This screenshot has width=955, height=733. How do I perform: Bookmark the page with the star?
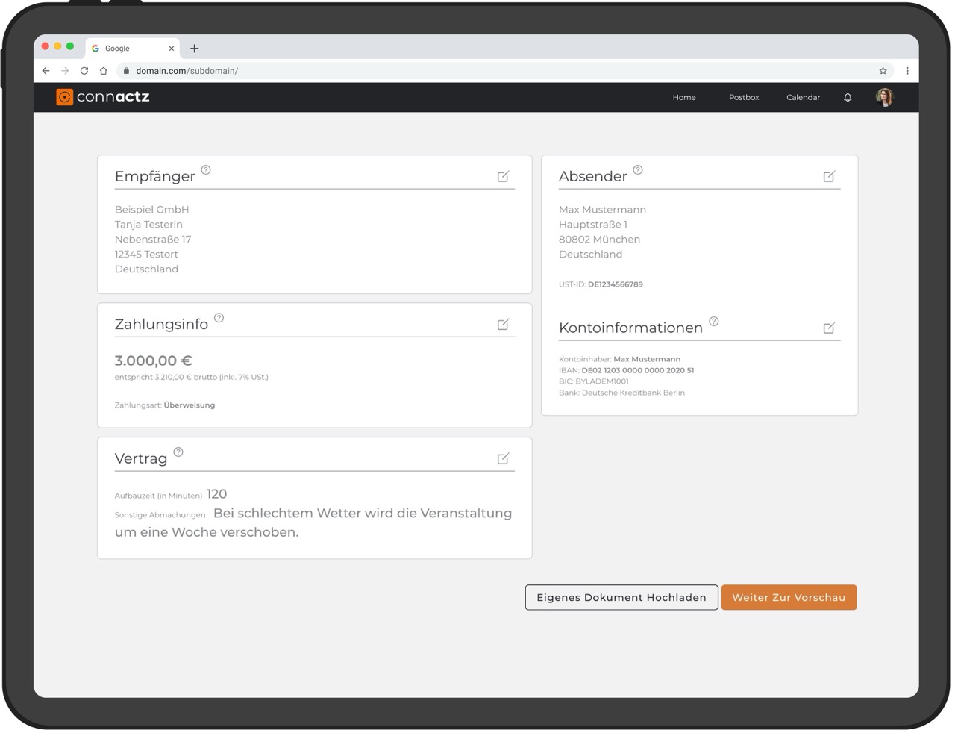(x=883, y=70)
